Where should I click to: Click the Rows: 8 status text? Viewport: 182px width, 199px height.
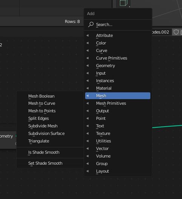click(72, 21)
